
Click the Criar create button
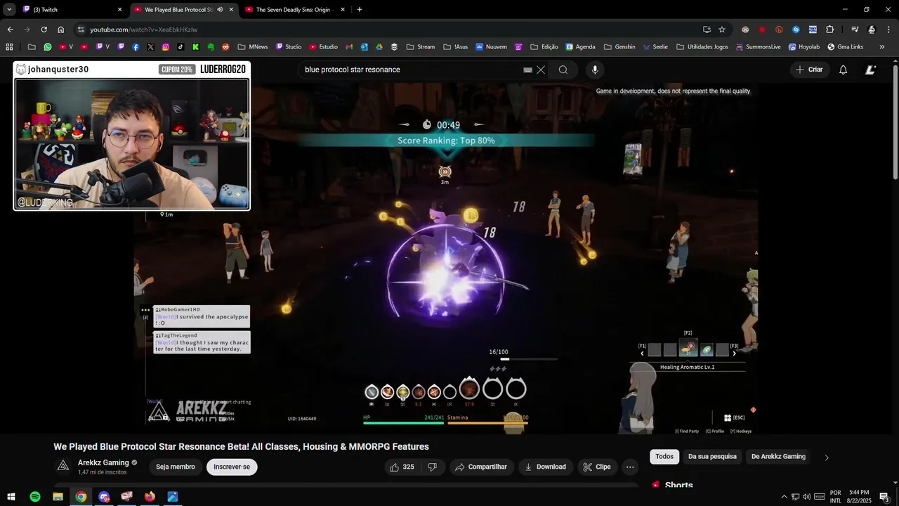809,70
